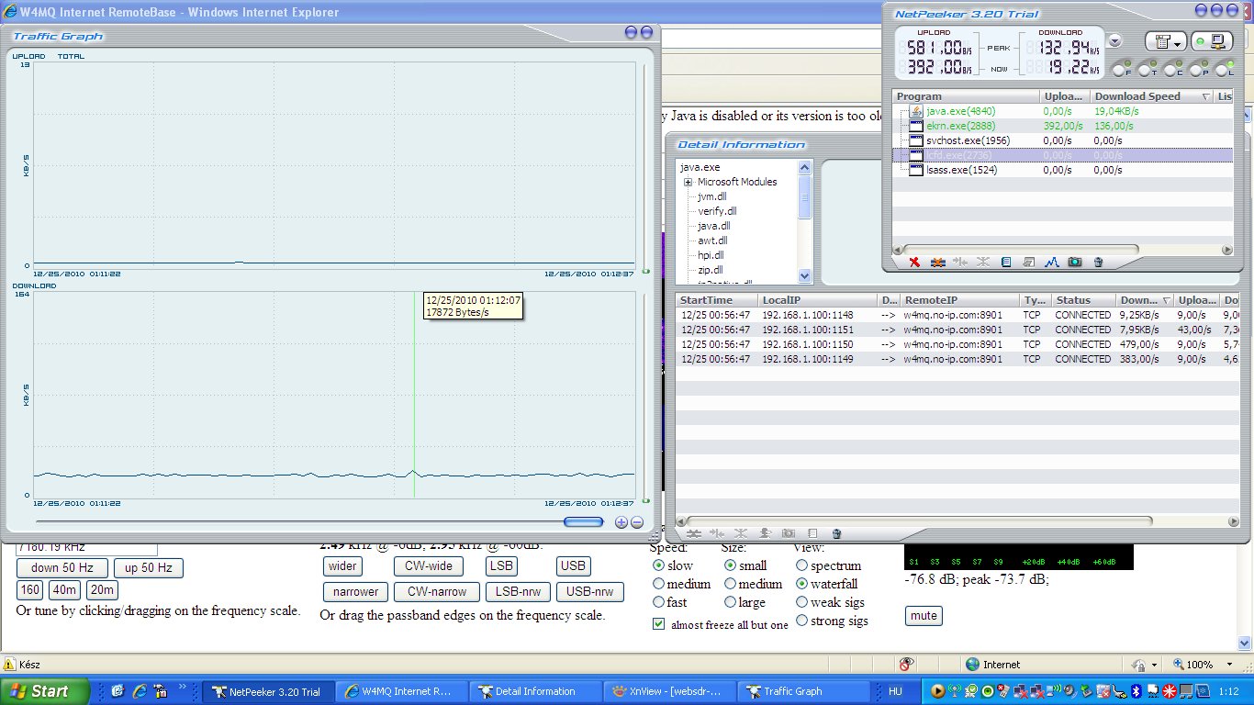Viewport: 1254px width, 705px height.
Task: Click the down 50 Hz button
Action: [x=62, y=568]
